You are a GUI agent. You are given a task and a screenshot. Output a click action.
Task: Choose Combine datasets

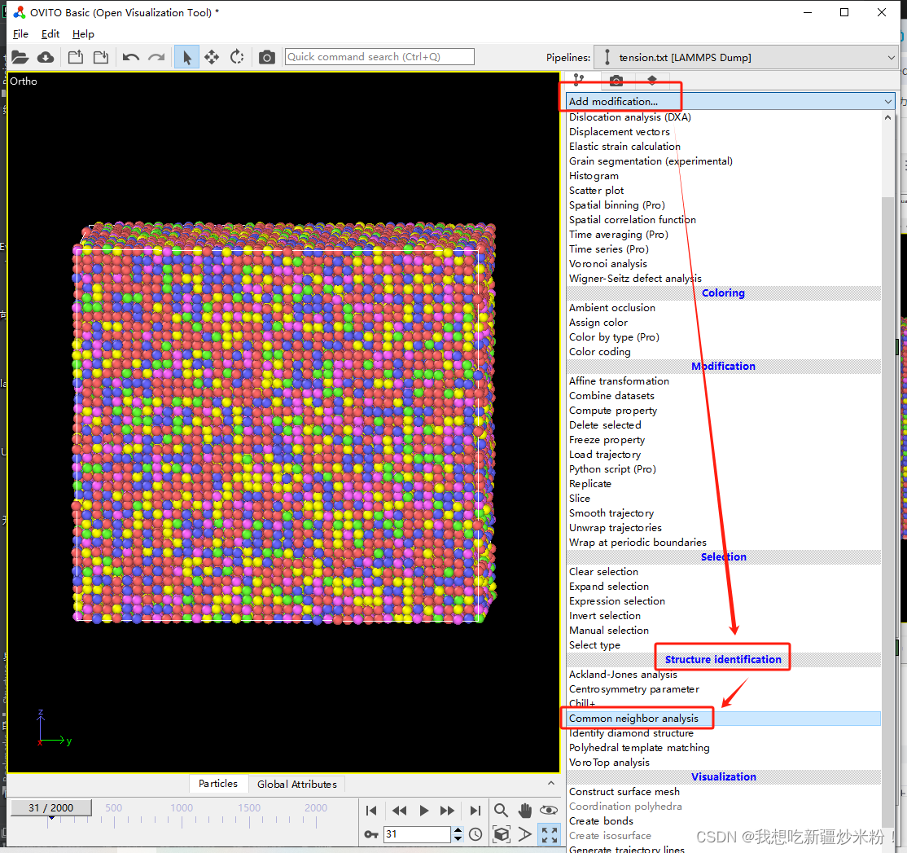tap(611, 396)
